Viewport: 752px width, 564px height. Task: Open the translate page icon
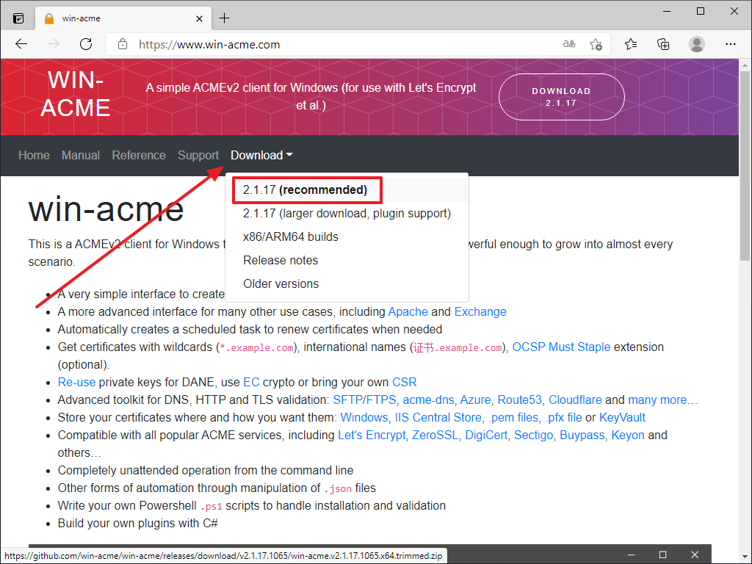coord(569,44)
